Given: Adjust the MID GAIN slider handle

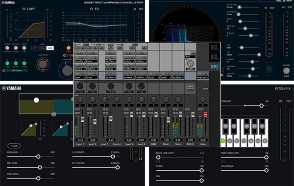Looking at the screenshot, I should pyautogui.click(x=40, y=167).
